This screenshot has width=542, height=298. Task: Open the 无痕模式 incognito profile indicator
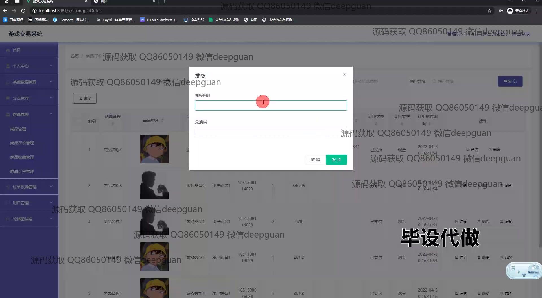(518, 11)
